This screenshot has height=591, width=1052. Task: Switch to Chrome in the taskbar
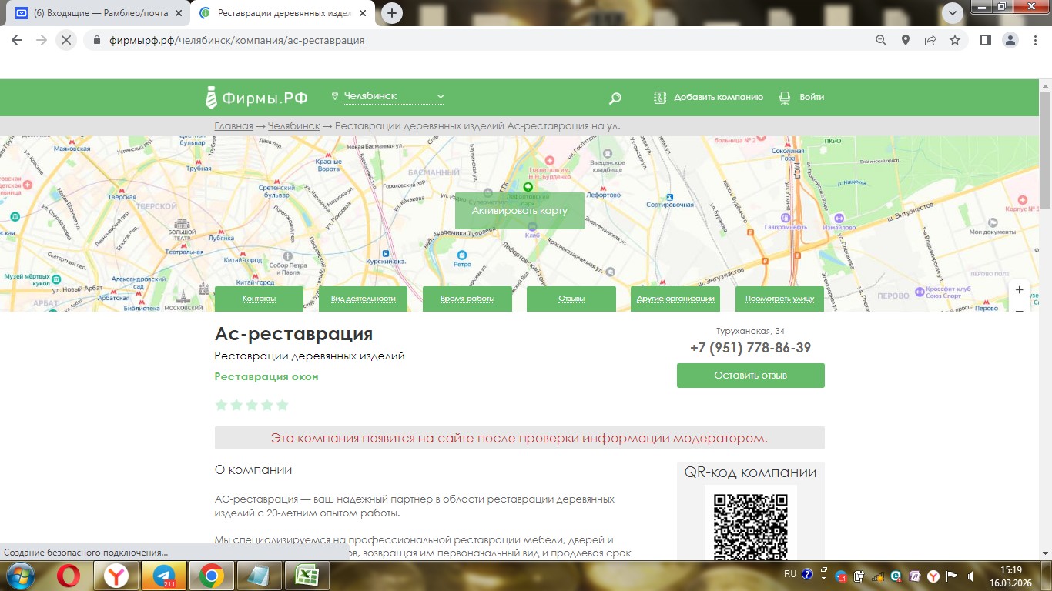[x=211, y=576]
